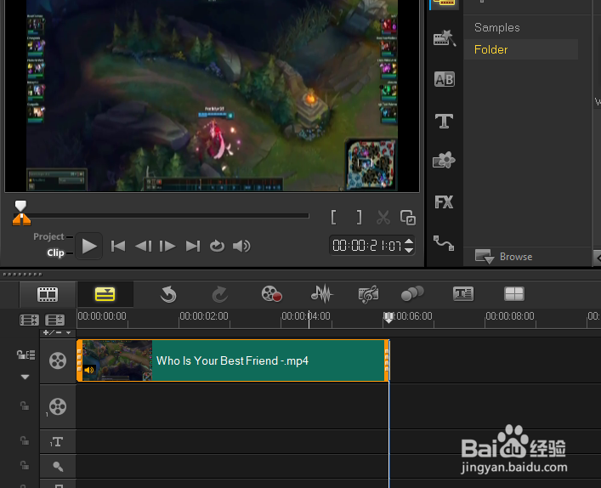
Task: Toggle repeat playback
Action: (x=217, y=246)
